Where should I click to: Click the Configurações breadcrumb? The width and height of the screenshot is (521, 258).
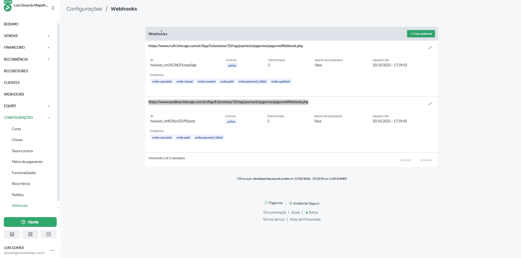coord(84,9)
